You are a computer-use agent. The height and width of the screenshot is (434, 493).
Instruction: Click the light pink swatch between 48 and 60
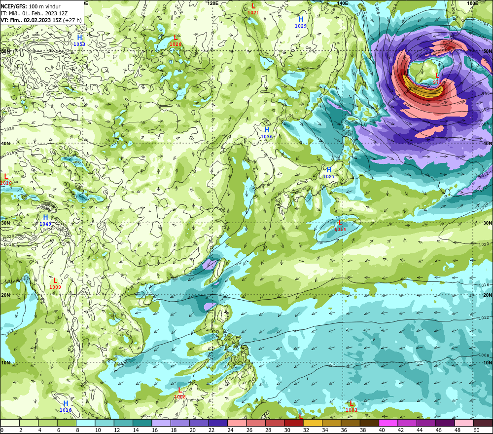(464, 423)
